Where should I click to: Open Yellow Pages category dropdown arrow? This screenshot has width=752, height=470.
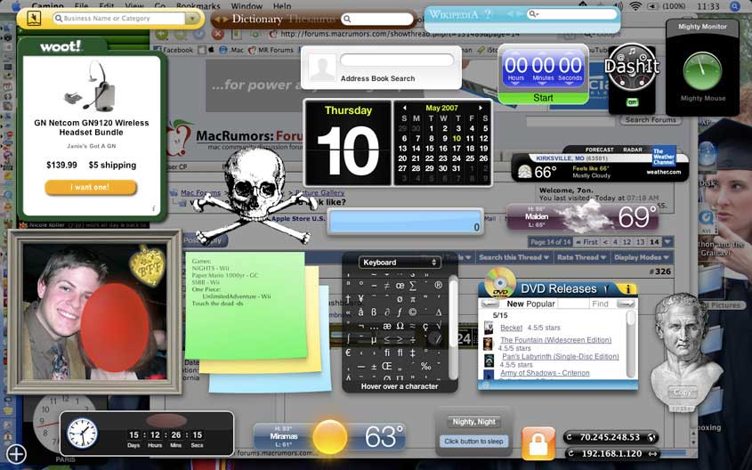(x=192, y=18)
